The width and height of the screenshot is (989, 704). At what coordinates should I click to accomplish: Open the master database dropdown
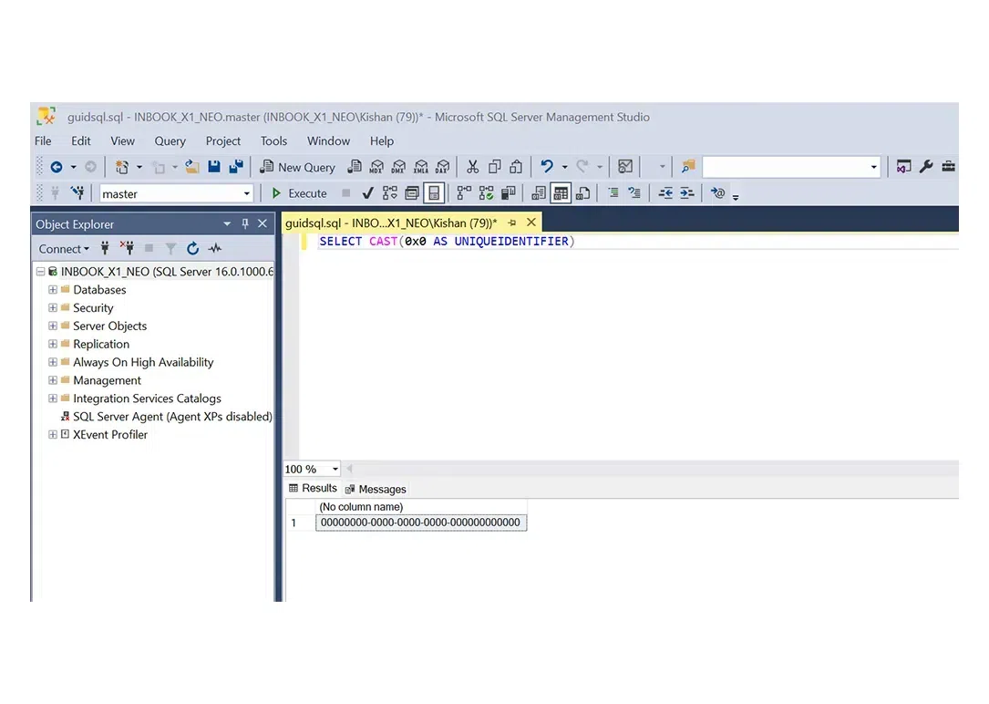tap(247, 193)
